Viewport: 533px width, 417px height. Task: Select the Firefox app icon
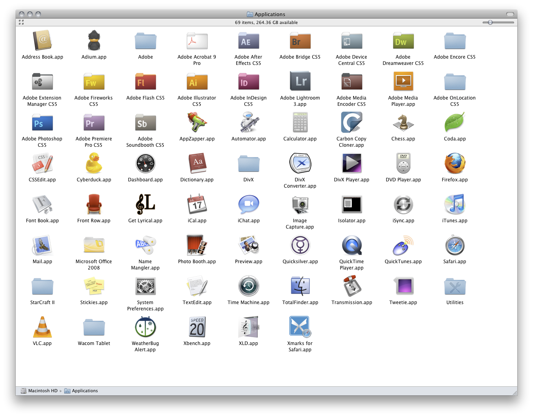455,163
